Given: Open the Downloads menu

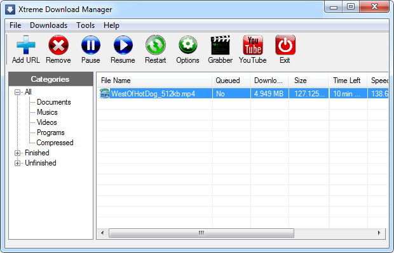Looking at the screenshot, I should pyautogui.click(x=48, y=25).
